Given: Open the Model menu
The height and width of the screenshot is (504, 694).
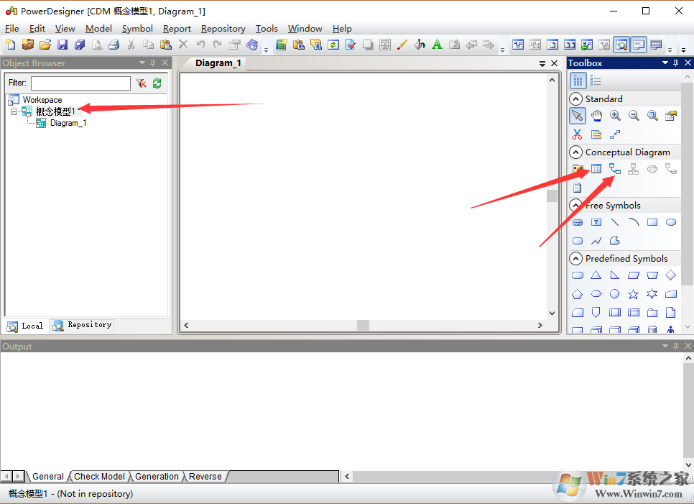Looking at the screenshot, I should tap(98, 29).
